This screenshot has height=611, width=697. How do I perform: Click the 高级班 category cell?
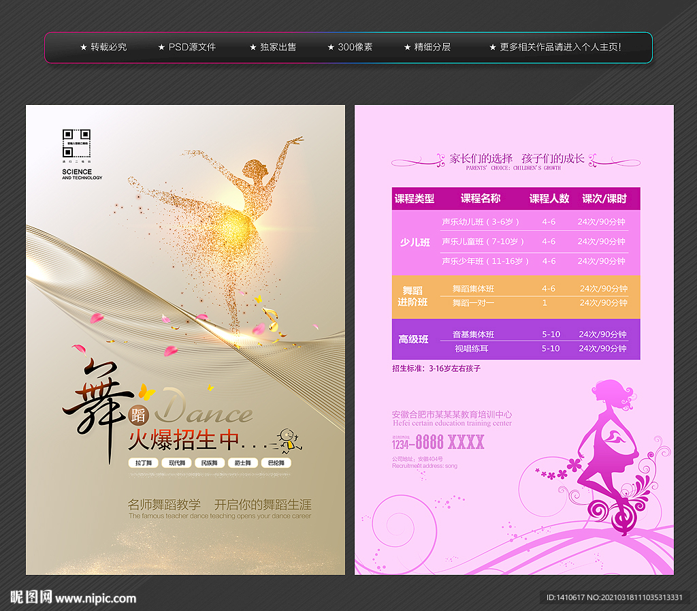pyautogui.click(x=413, y=339)
